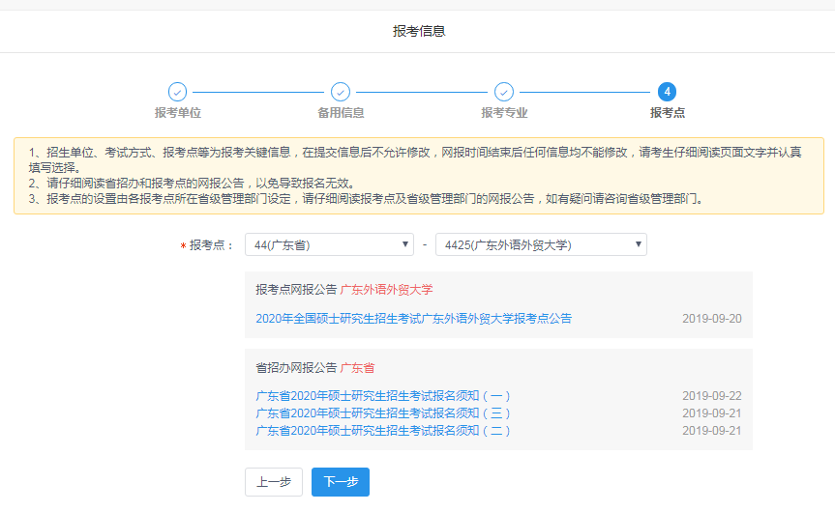The image size is (835, 512).
Task: Click the red 广东外语外贸大学 announcement heading
Action: click(386, 289)
